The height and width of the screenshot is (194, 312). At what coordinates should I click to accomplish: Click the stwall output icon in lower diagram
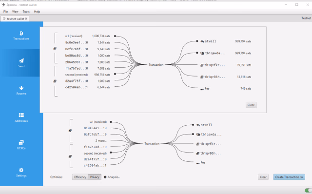point(198,125)
